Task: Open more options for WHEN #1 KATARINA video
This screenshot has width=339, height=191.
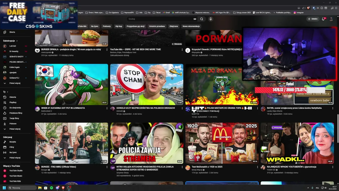Action: pos(107,108)
